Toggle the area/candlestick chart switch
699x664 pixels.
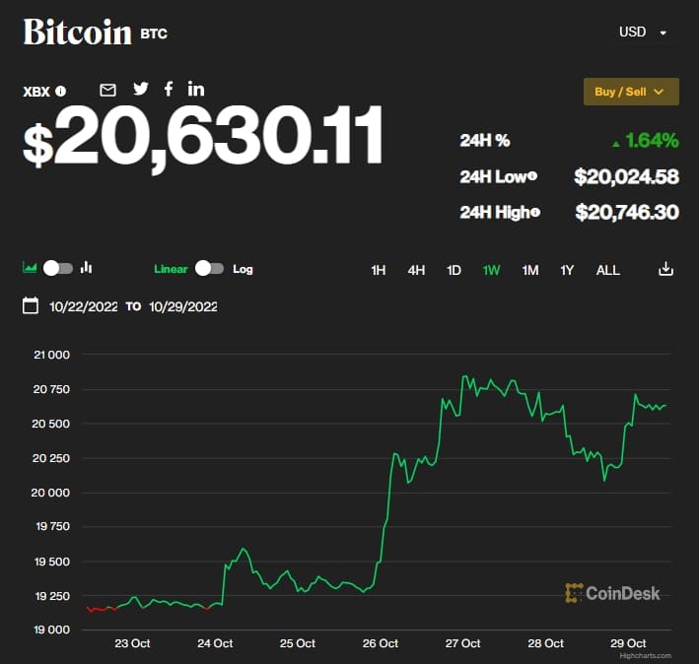click(x=58, y=268)
